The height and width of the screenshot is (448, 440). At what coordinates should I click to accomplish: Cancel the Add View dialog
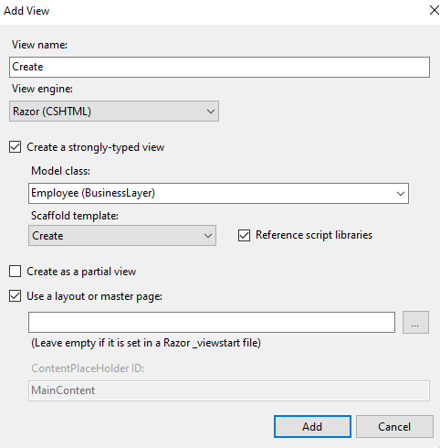pyautogui.click(x=394, y=427)
